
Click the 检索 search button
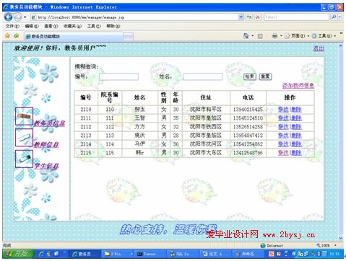click(x=250, y=76)
